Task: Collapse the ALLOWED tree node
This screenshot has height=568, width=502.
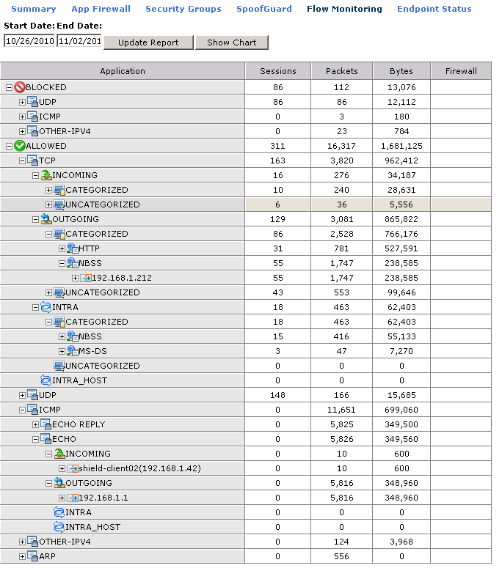Action: pyautogui.click(x=9, y=147)
